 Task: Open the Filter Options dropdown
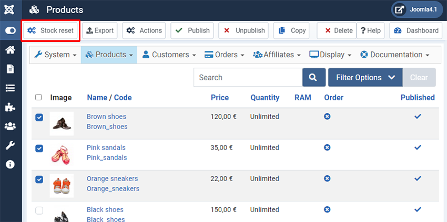click(x=365, y=78)
